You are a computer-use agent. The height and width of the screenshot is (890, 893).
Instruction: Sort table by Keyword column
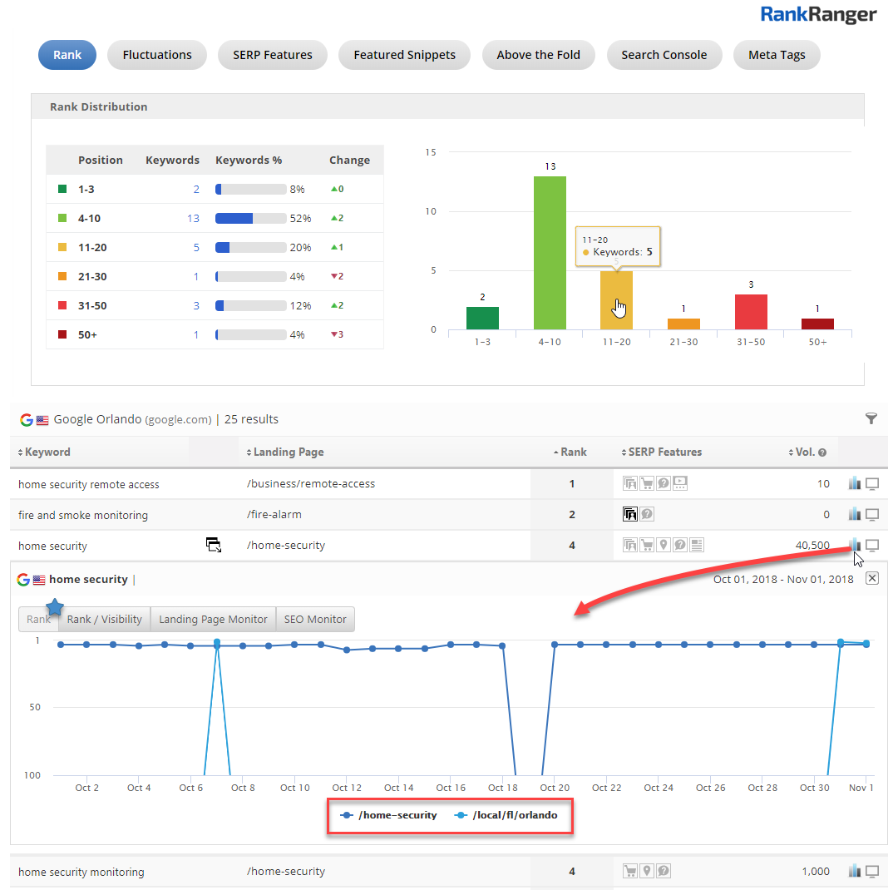46,452
